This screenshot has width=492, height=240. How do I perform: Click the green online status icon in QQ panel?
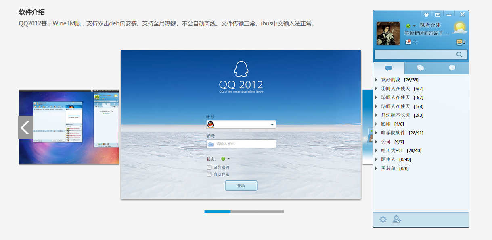click(408, 26)
